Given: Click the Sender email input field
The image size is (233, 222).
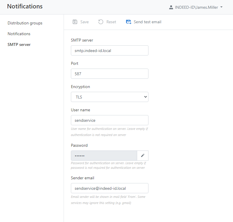Looking at the screenshot, I should click(x=110, y=188).
